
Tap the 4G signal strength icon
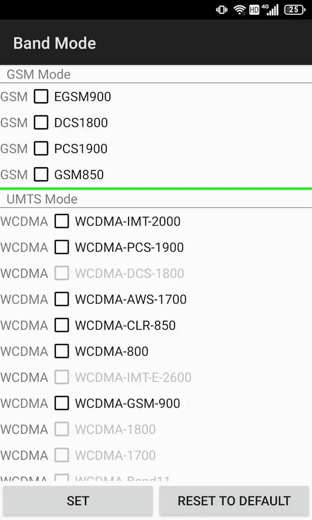click(x=271, y=10)
